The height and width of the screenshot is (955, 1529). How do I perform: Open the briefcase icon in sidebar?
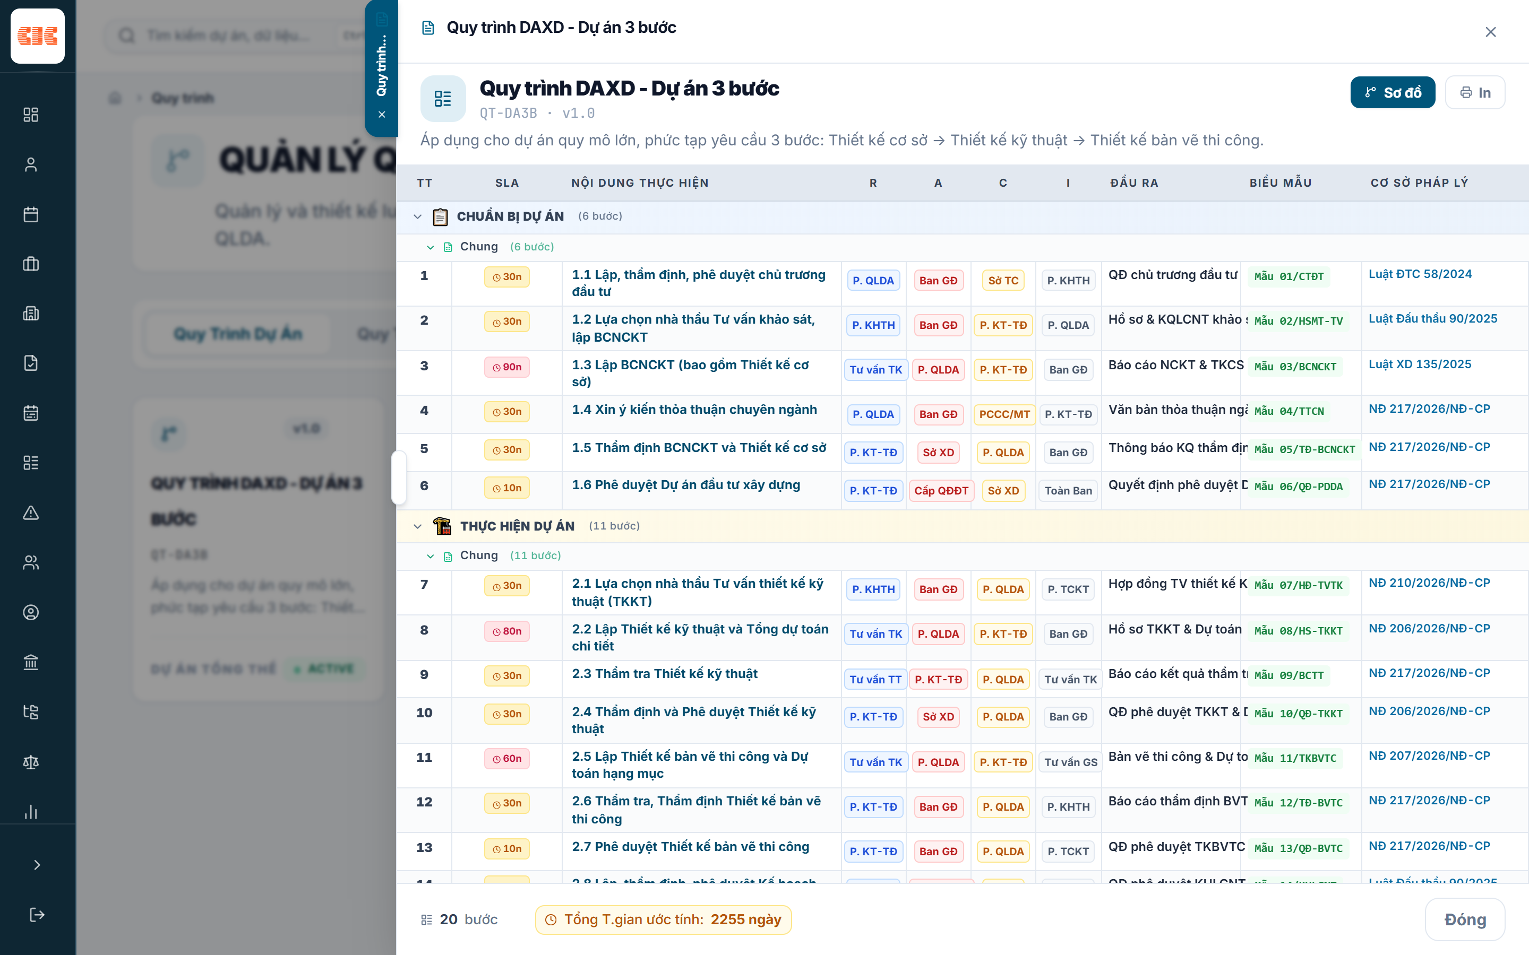[x=31, y=264]
